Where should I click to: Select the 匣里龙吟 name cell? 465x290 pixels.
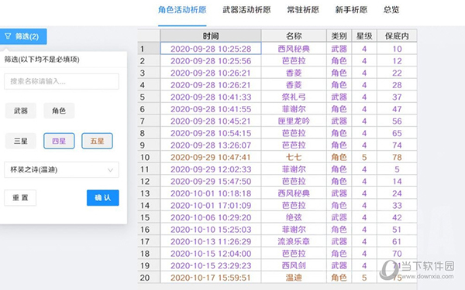click(x=294, y=121)
